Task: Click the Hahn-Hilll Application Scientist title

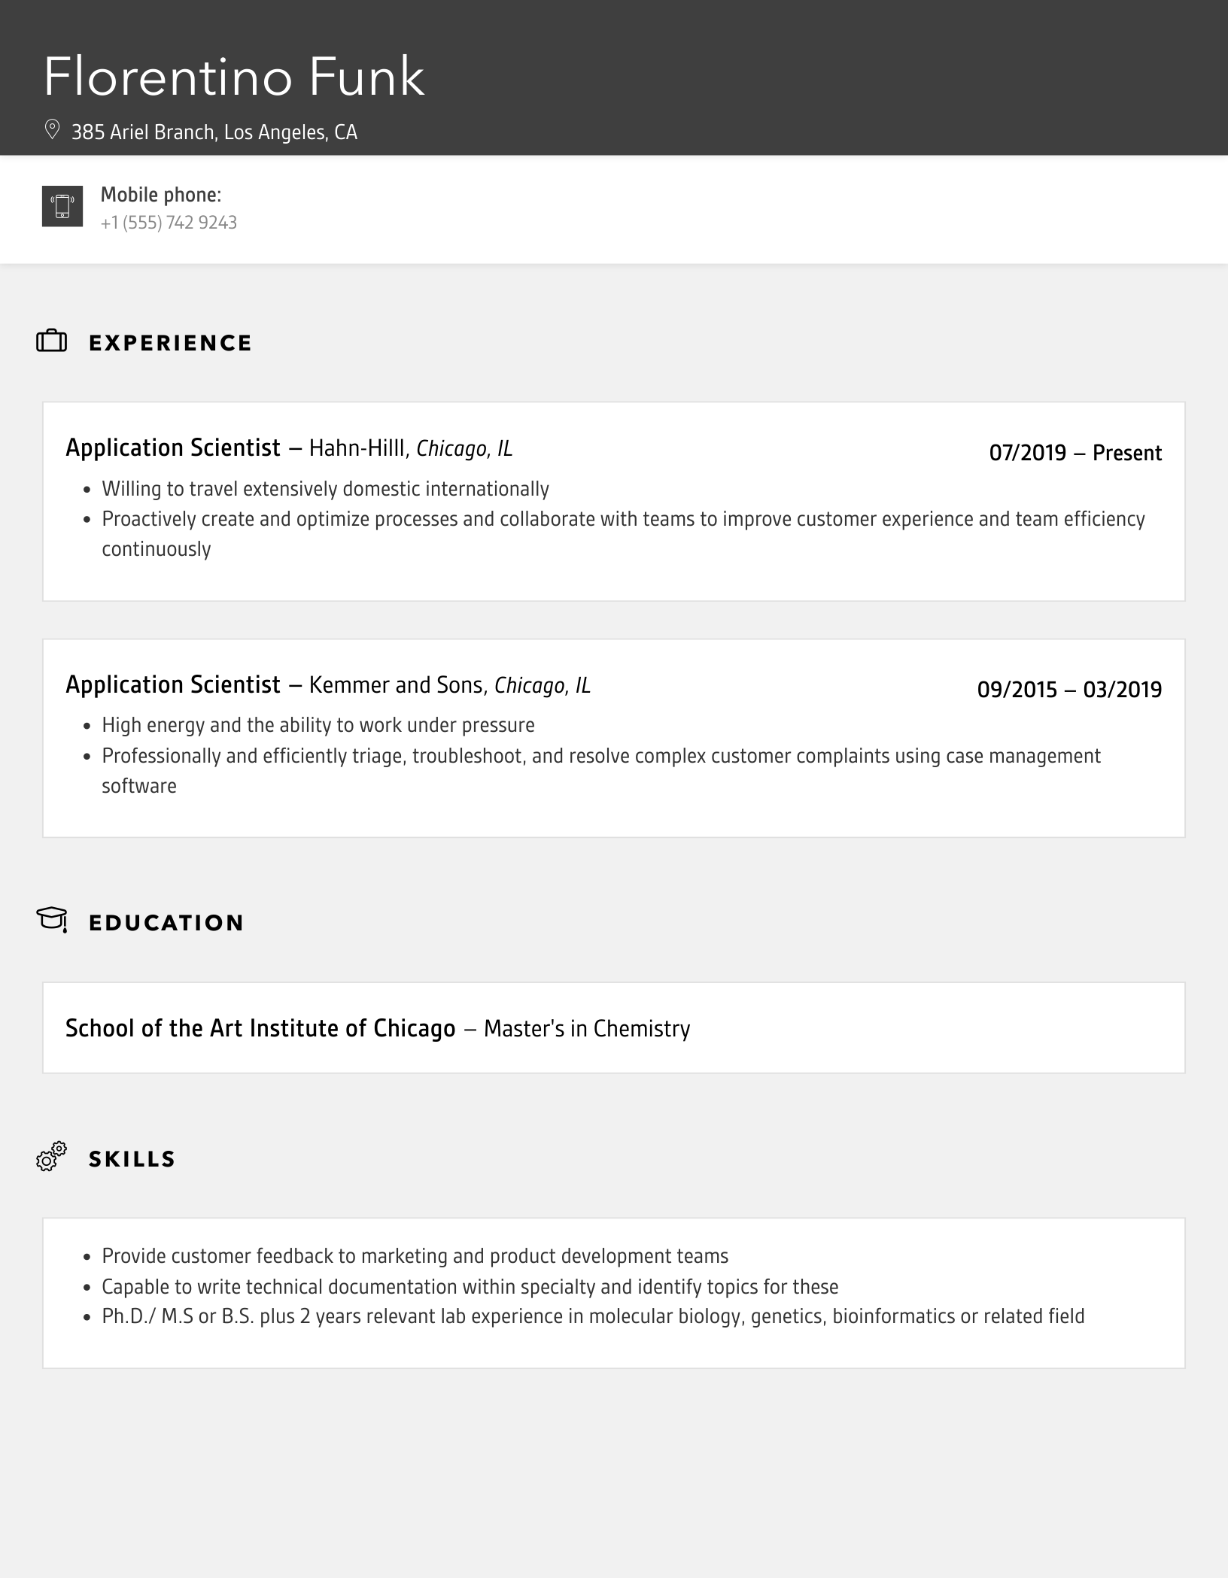Action: (x=173, y=448)
